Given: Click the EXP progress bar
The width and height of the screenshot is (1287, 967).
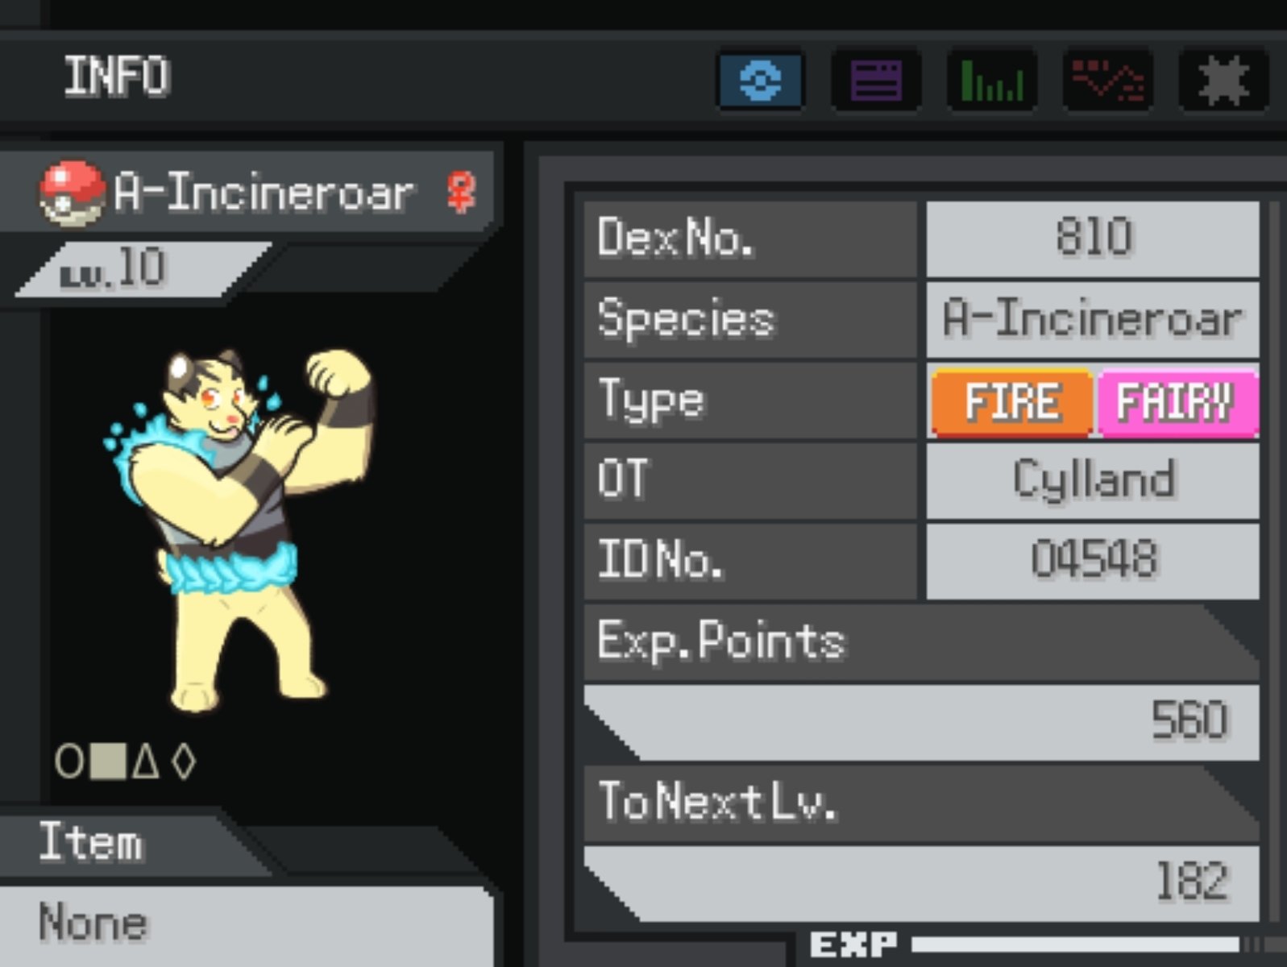Looking at the screenshot, I should 1076,944.
